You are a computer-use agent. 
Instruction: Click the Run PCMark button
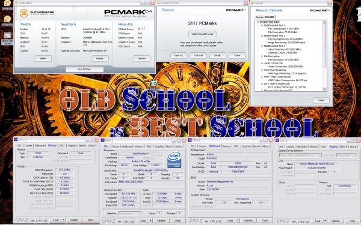[x=84, y=69]
